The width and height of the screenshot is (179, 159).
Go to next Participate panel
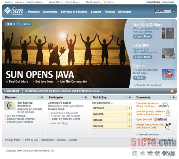point(86,97)
